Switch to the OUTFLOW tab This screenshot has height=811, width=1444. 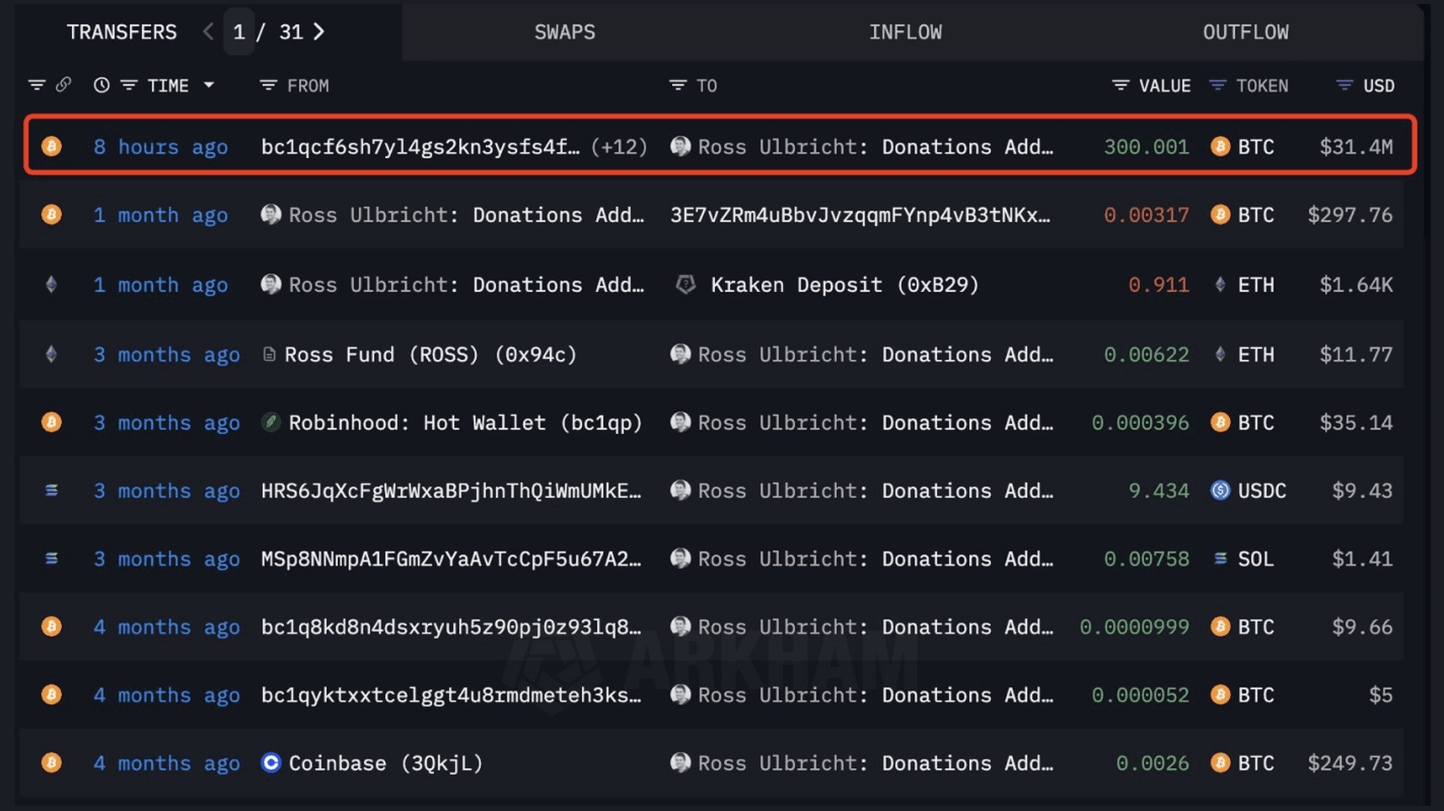pyautogui.click(x=1245, y=32)
